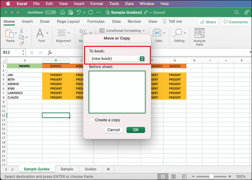Image resolution: width=252 pixels, height=180 pixels.
Task: Click the Share button
Action: [208, 22]
